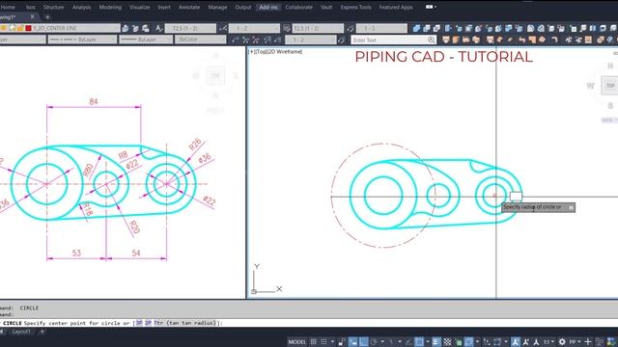Open the ByColor plot style dropdown

pos(201,40)
